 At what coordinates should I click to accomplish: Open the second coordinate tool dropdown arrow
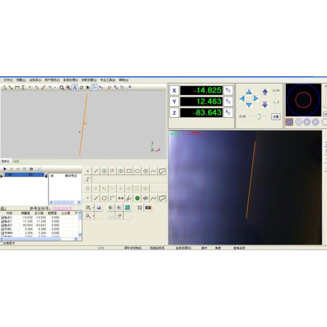pyautogui.click(x=93, y=216)
